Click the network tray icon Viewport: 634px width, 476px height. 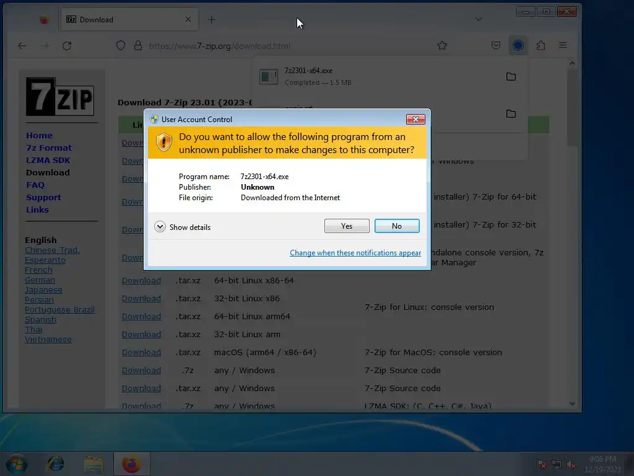coord(557,464)
